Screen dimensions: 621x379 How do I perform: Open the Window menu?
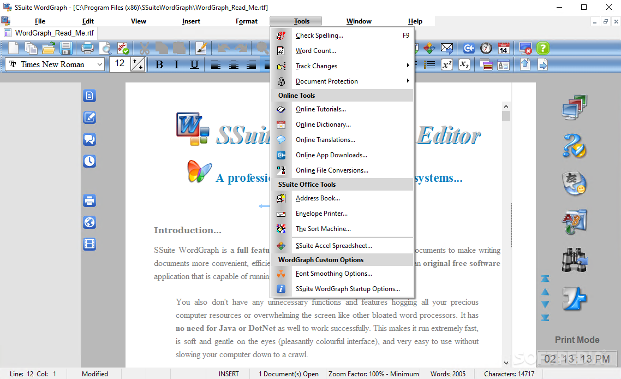pos(359,21)
